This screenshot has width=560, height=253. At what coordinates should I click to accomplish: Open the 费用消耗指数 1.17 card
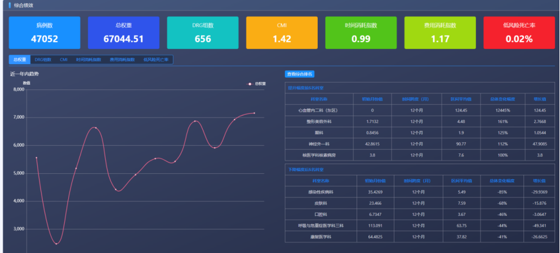440,33
